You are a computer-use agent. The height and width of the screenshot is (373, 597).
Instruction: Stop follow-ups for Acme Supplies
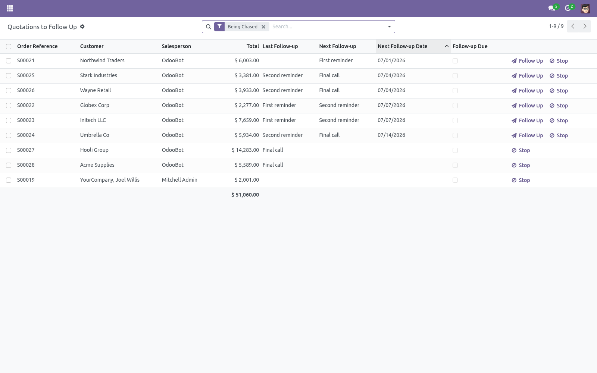[521, 165]
